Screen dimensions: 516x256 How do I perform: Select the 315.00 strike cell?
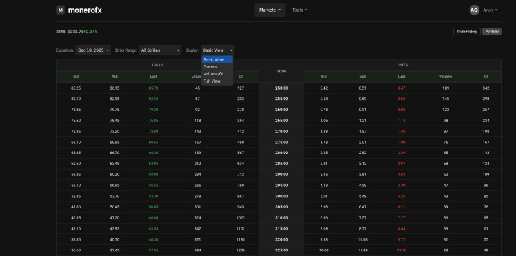(282, 229)
